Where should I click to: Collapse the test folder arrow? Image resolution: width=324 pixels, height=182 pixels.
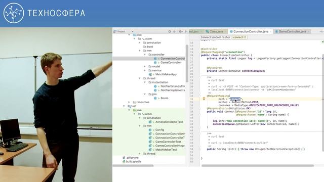coord(124,106)
